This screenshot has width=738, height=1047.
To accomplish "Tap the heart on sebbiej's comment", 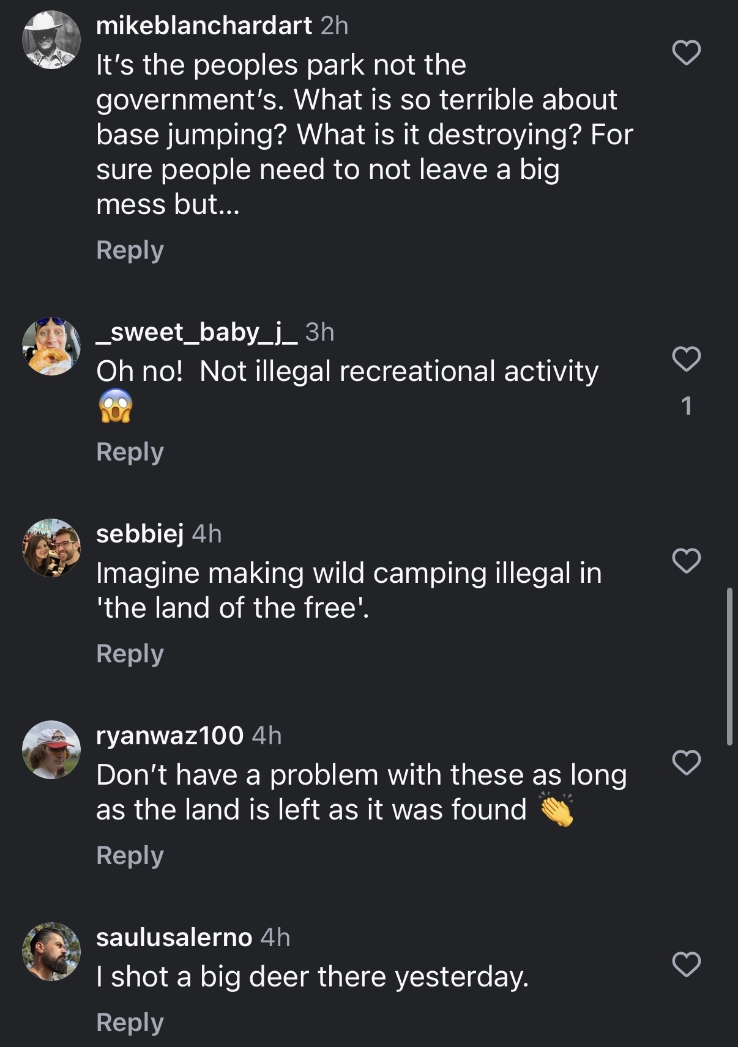I will (x=686, y=561).
